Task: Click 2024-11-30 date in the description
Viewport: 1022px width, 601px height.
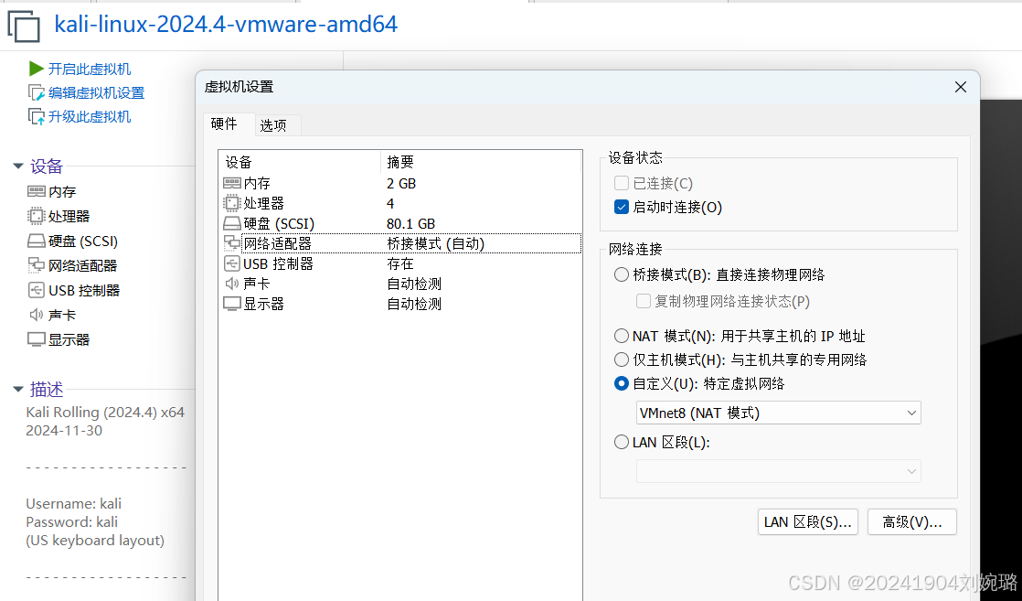Action: click(x=64, y=431)
